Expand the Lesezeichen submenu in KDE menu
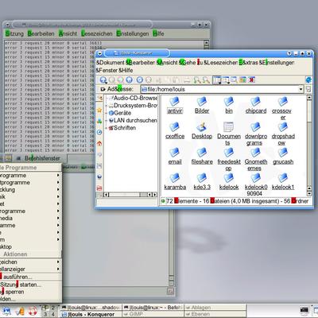318x318 pixels. [30, 262]
